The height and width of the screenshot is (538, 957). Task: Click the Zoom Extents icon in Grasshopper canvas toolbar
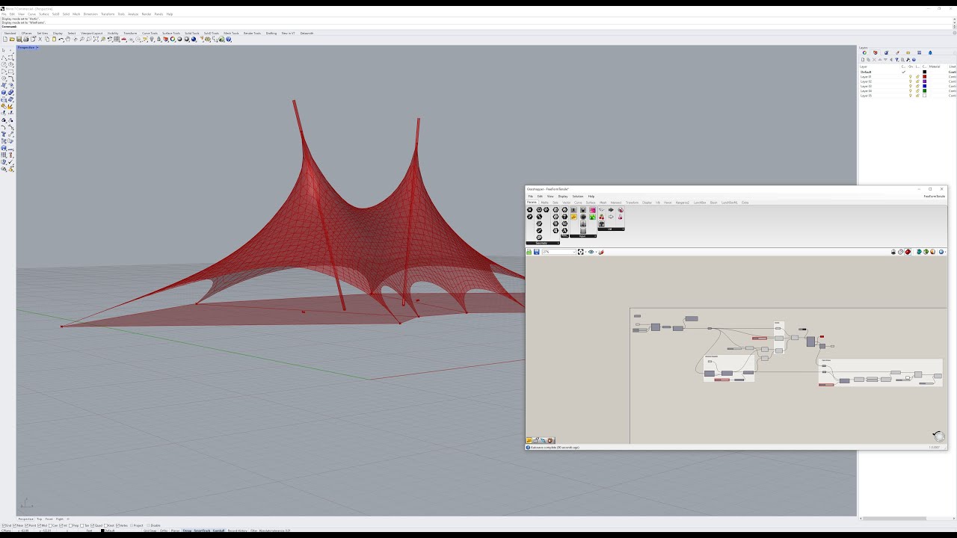pyautogui.click(x=581, y=252)
